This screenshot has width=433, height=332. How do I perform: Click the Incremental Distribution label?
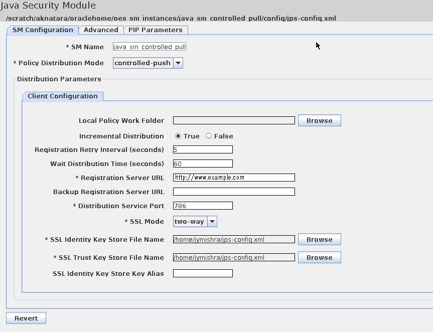[121, 136]
